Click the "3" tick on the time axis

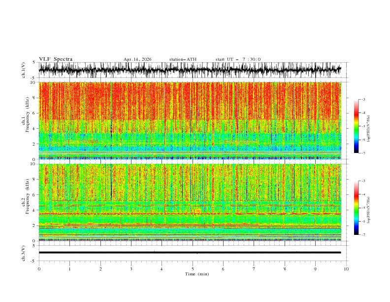(131, 269)
